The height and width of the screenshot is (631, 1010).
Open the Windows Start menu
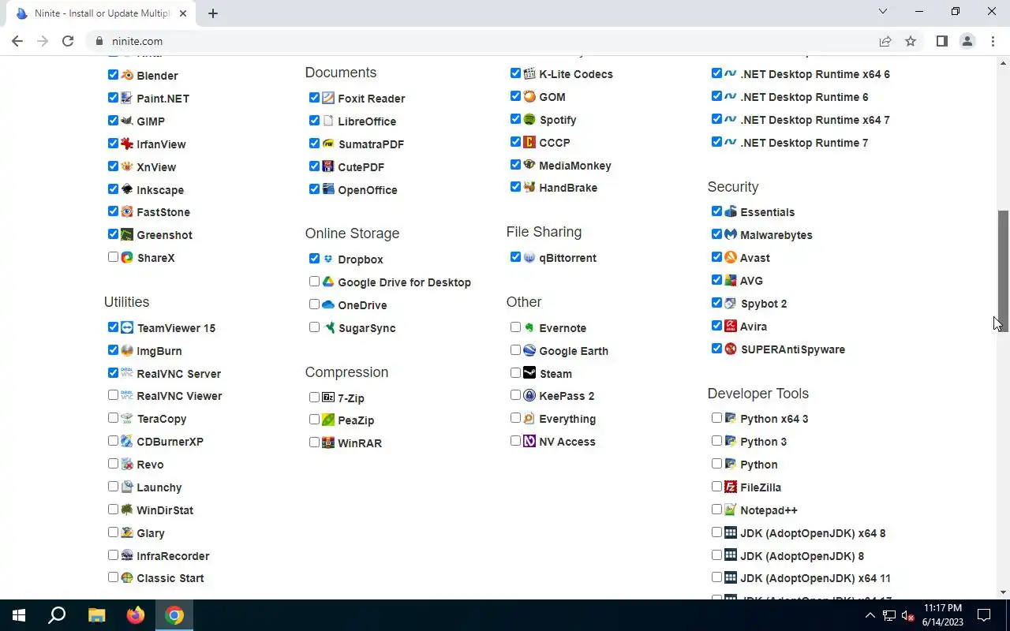pyautogui.click(x=19, y=615)
